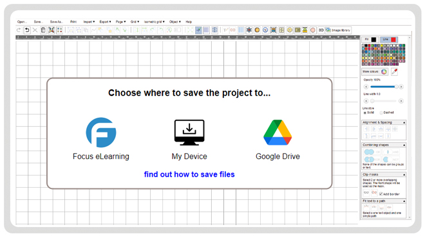Open the Image library
This screenshot has height=236, width=425.
338,30
